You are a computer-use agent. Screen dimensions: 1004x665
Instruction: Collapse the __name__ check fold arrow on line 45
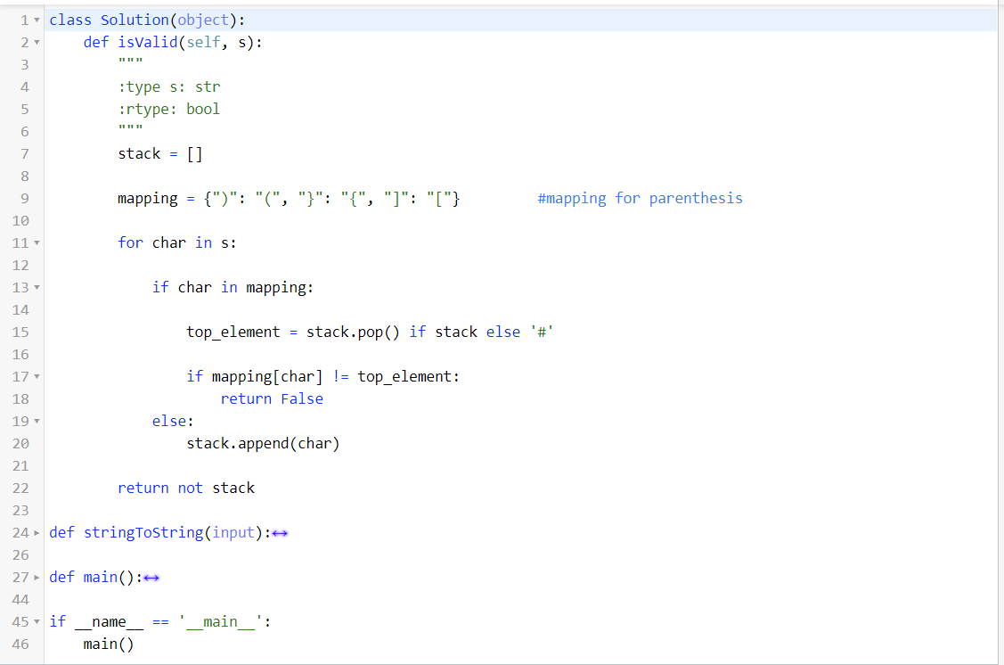click(x=37, y=622)
